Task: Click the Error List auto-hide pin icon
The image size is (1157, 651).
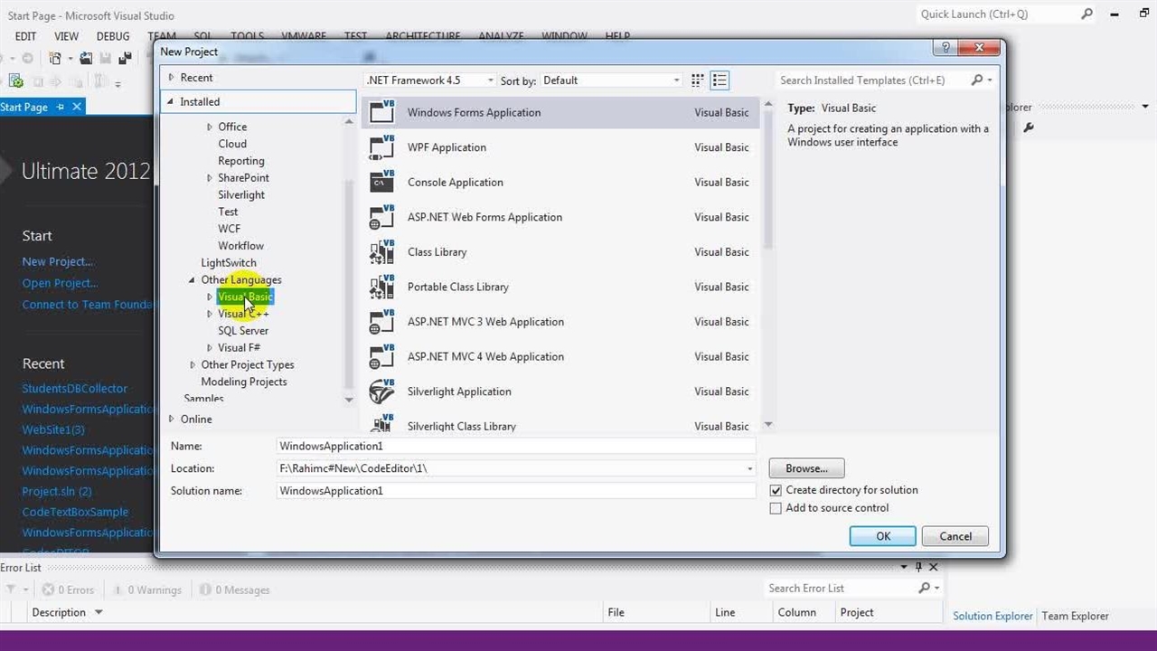Action: [x=918, y=567]
